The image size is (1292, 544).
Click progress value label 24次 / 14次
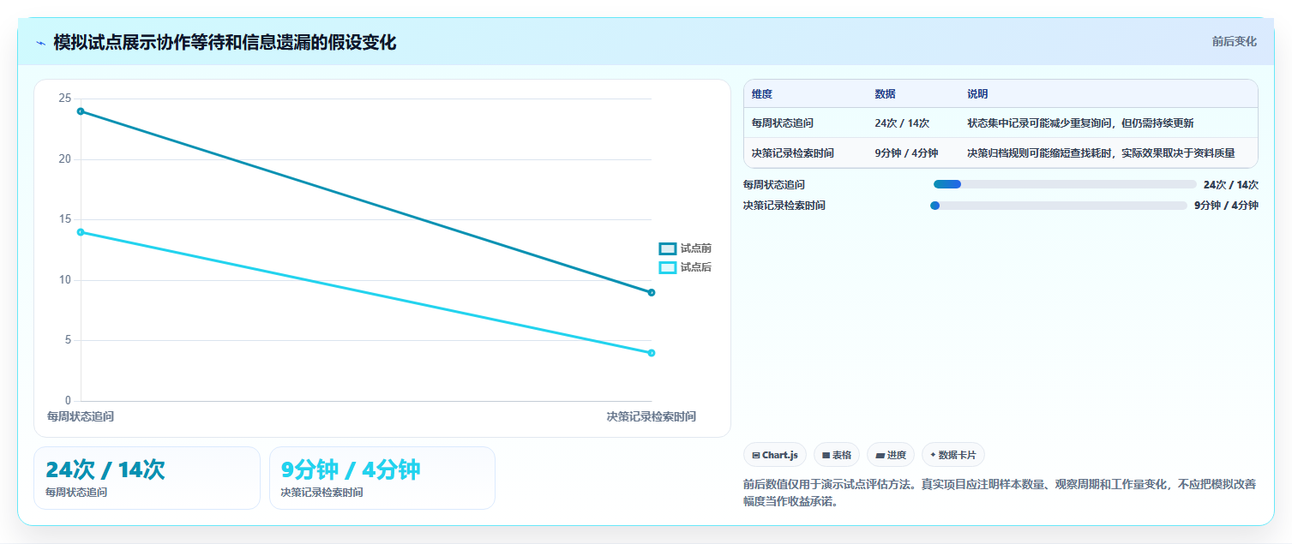coord(1231,184)
